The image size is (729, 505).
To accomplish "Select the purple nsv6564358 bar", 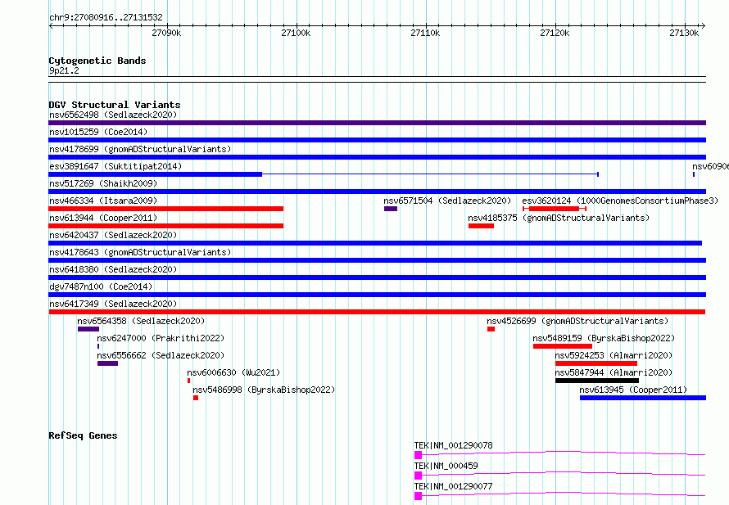I will click(x=88, y=329).
